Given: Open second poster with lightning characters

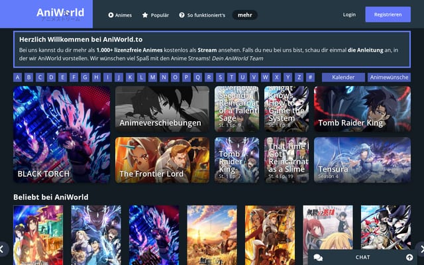Looking at the screenshot, I should tap(96, 235).
